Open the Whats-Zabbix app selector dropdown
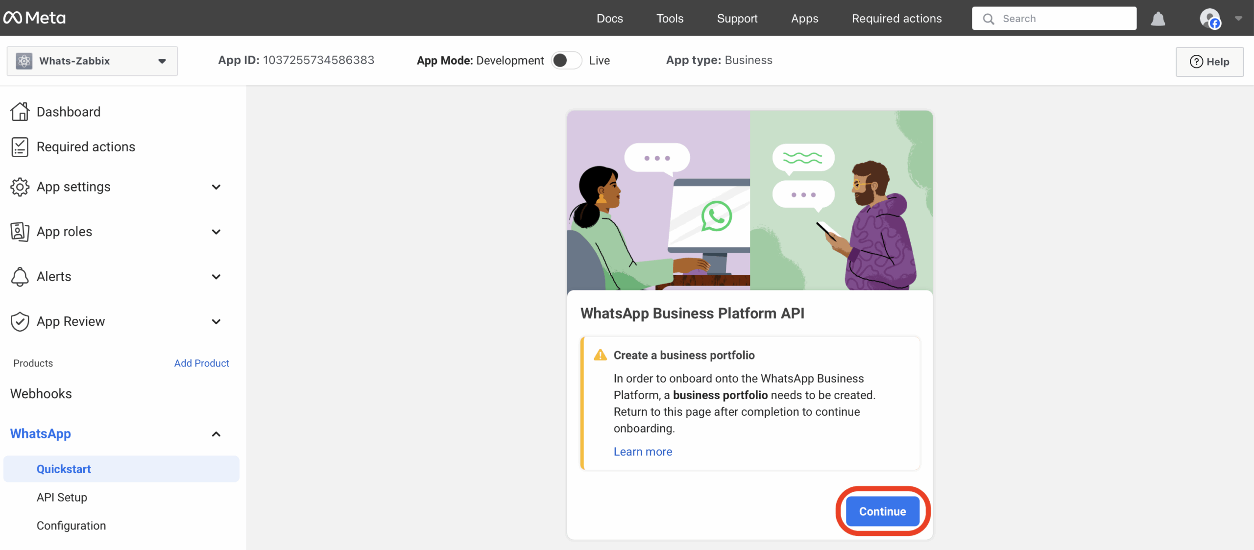The width and height of the screenshot is (1254, 550). click(92, 61)
